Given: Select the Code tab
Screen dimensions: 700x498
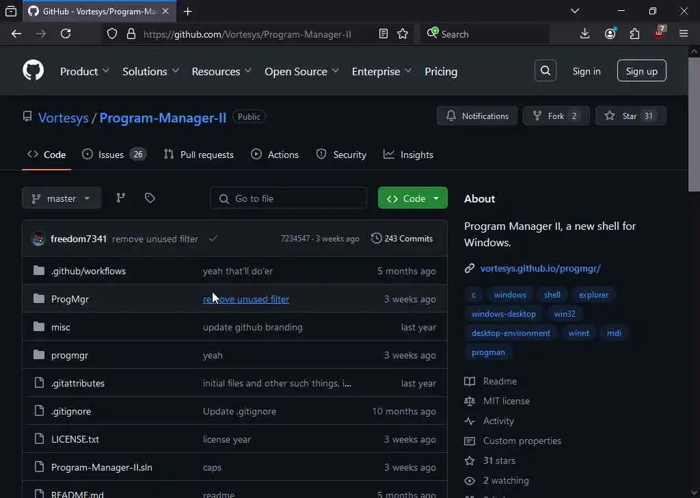Looking at the screenshot, I should [46, 155].
